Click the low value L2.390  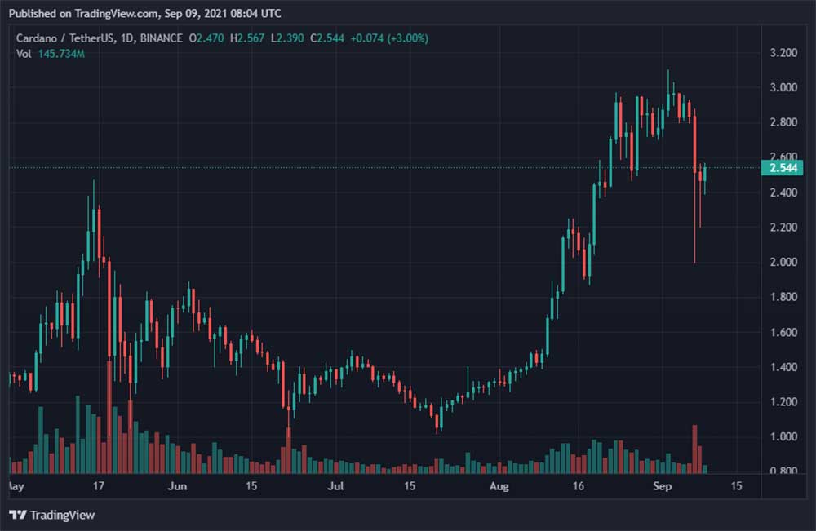pyautogui.click(x=287, y=38)
